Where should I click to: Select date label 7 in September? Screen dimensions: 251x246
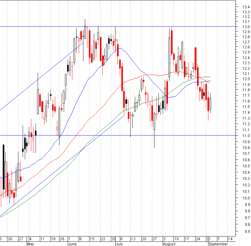[219, 239]
